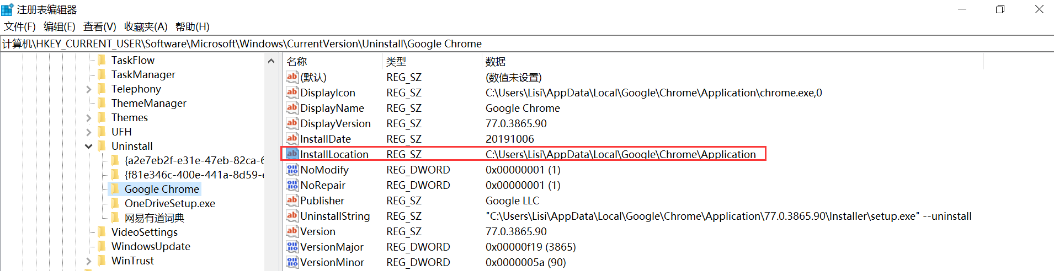Click the Themes folder icon

click(102, 117)
